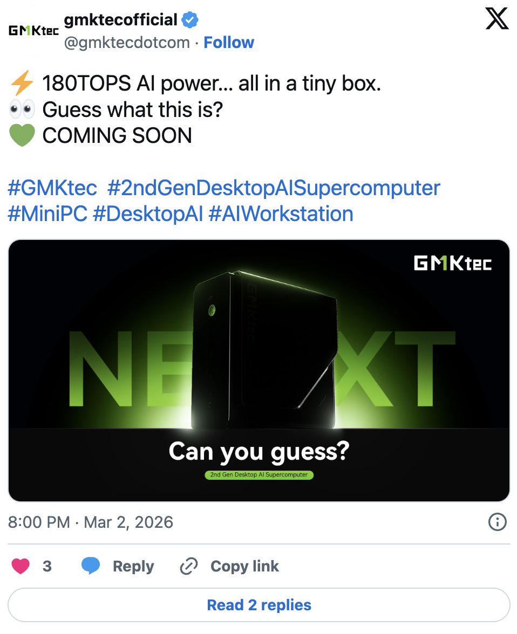This screenshot has width=517, height=634.
Task: Click the Reply text label
Action: point(133,566)
